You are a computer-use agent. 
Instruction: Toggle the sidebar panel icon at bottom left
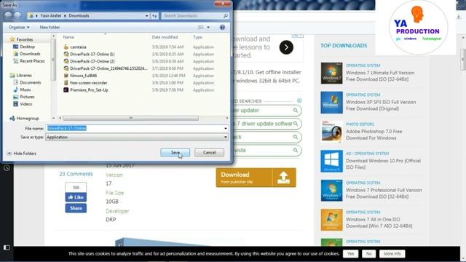(7, 247)
